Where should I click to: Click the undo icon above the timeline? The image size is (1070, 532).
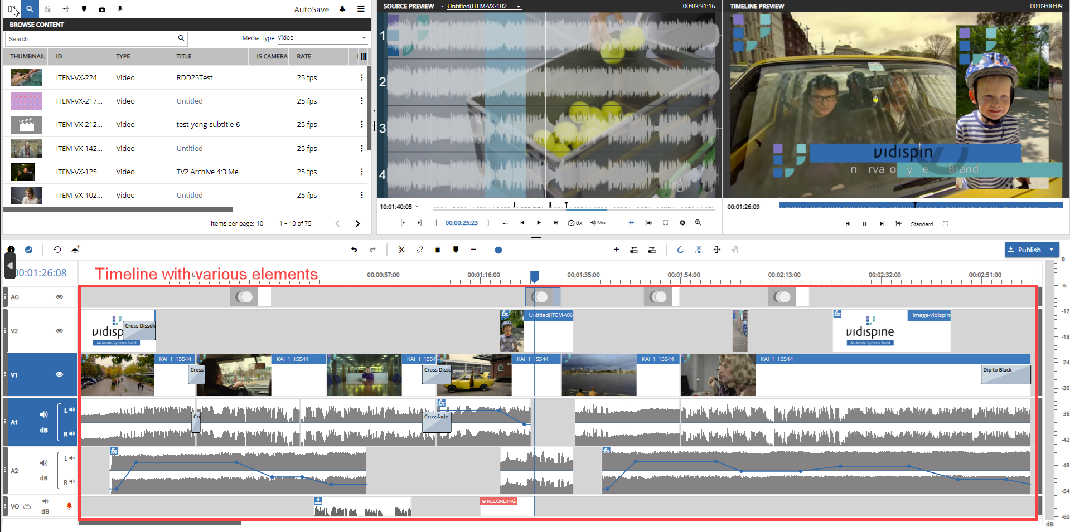[354, 250]
